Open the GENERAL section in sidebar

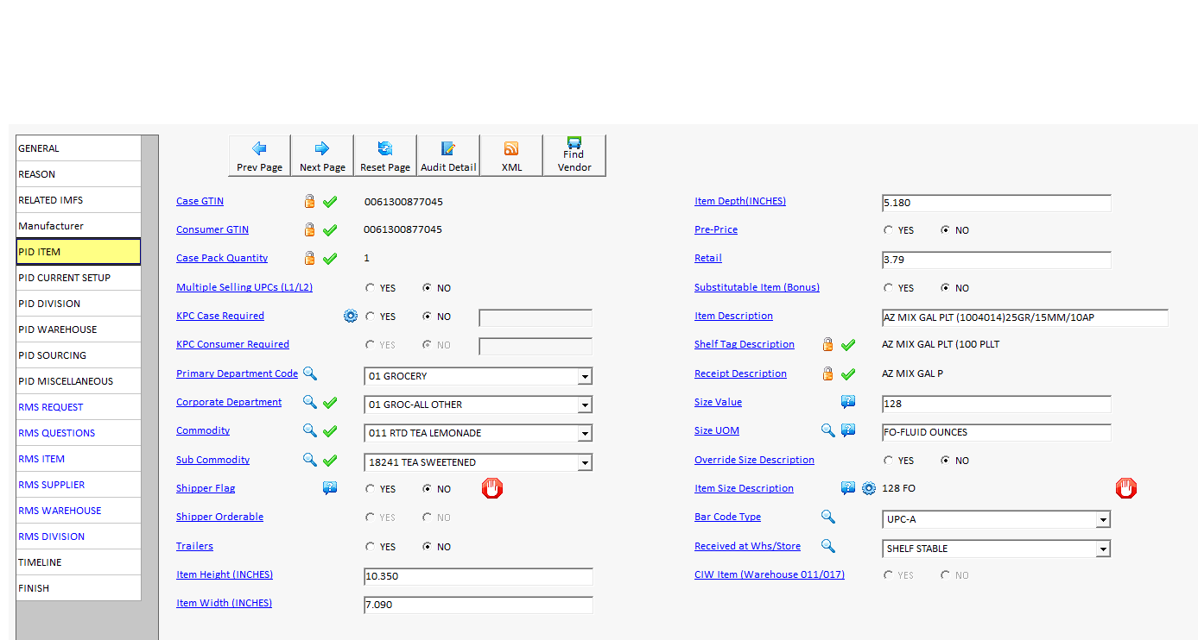tap(79, 148)
